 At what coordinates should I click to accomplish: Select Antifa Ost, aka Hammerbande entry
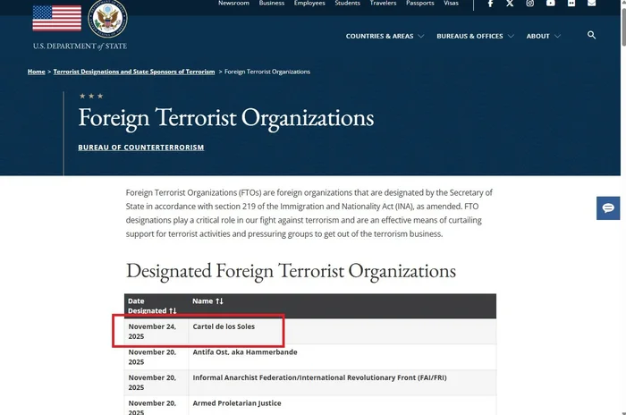tap(245, 351)
